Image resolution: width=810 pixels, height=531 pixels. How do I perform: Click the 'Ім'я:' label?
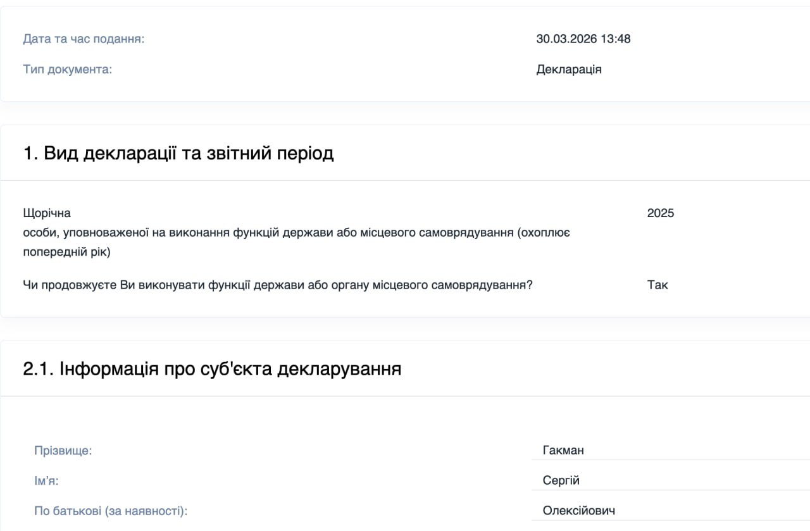pyautogui.click(x=46, y=481)
